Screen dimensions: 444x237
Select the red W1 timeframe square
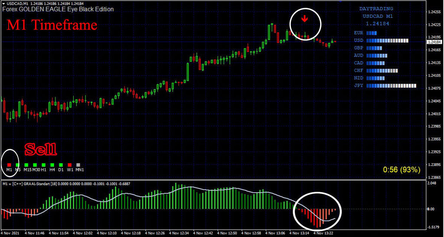click(x=70, y=165)
